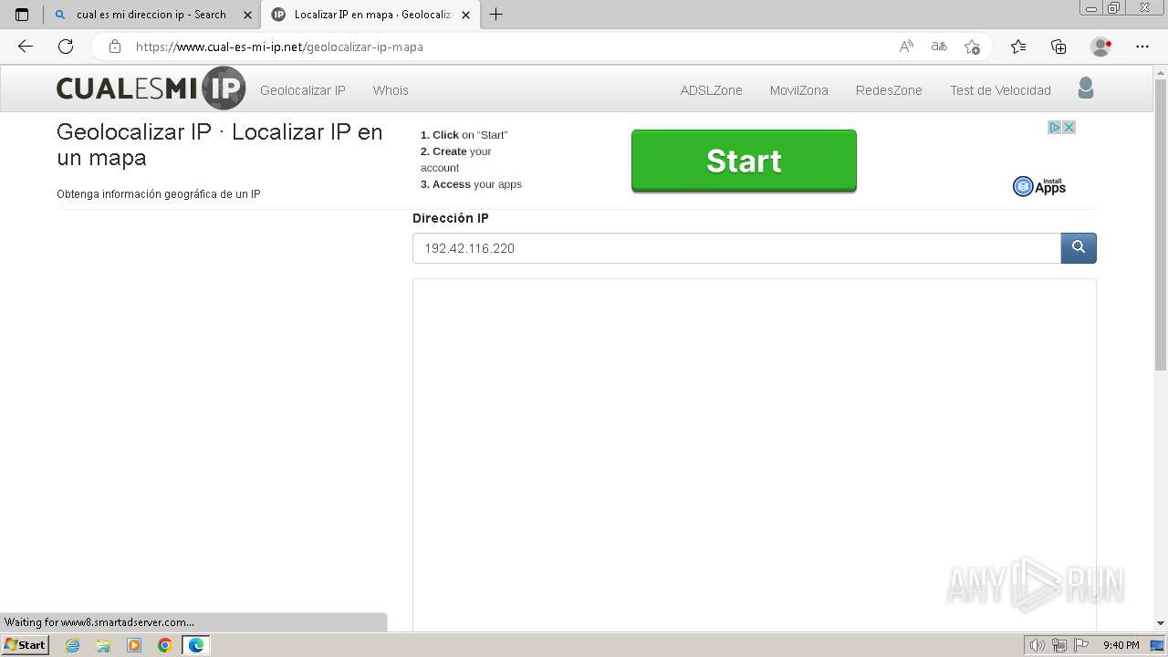Open Test de Velocidad link
The image size is (1168, 657).
click(x=1000, y=90)
